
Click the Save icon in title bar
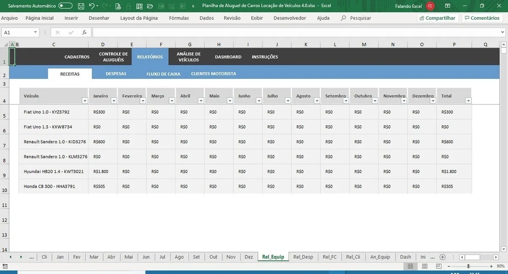(81, 6)
